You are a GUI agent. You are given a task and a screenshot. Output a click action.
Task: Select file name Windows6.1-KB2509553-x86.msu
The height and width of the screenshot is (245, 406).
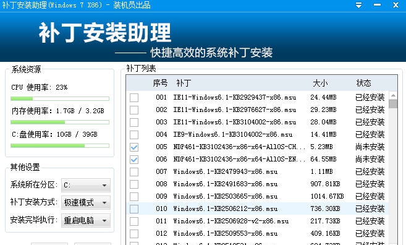[x=226, y=233]
